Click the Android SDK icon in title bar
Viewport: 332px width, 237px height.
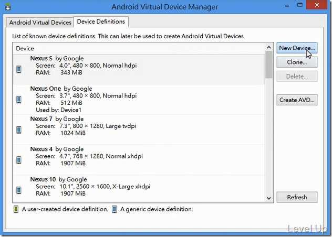click(8, 7)
